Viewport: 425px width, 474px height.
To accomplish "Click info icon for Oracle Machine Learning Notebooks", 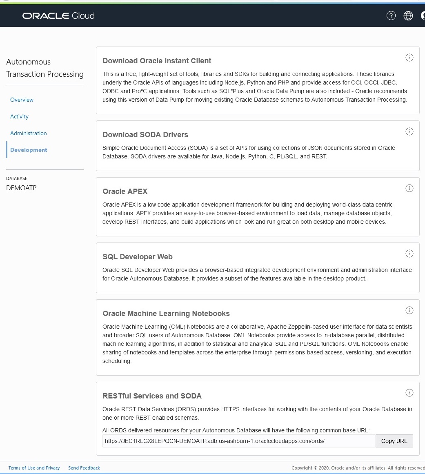I will [409, 310].
